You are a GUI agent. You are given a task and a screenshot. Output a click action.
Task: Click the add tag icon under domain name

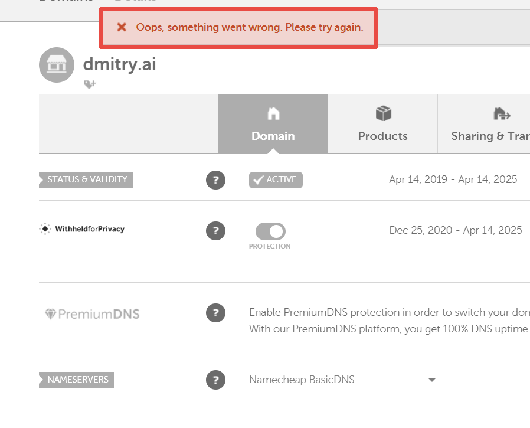coord(90,84)
